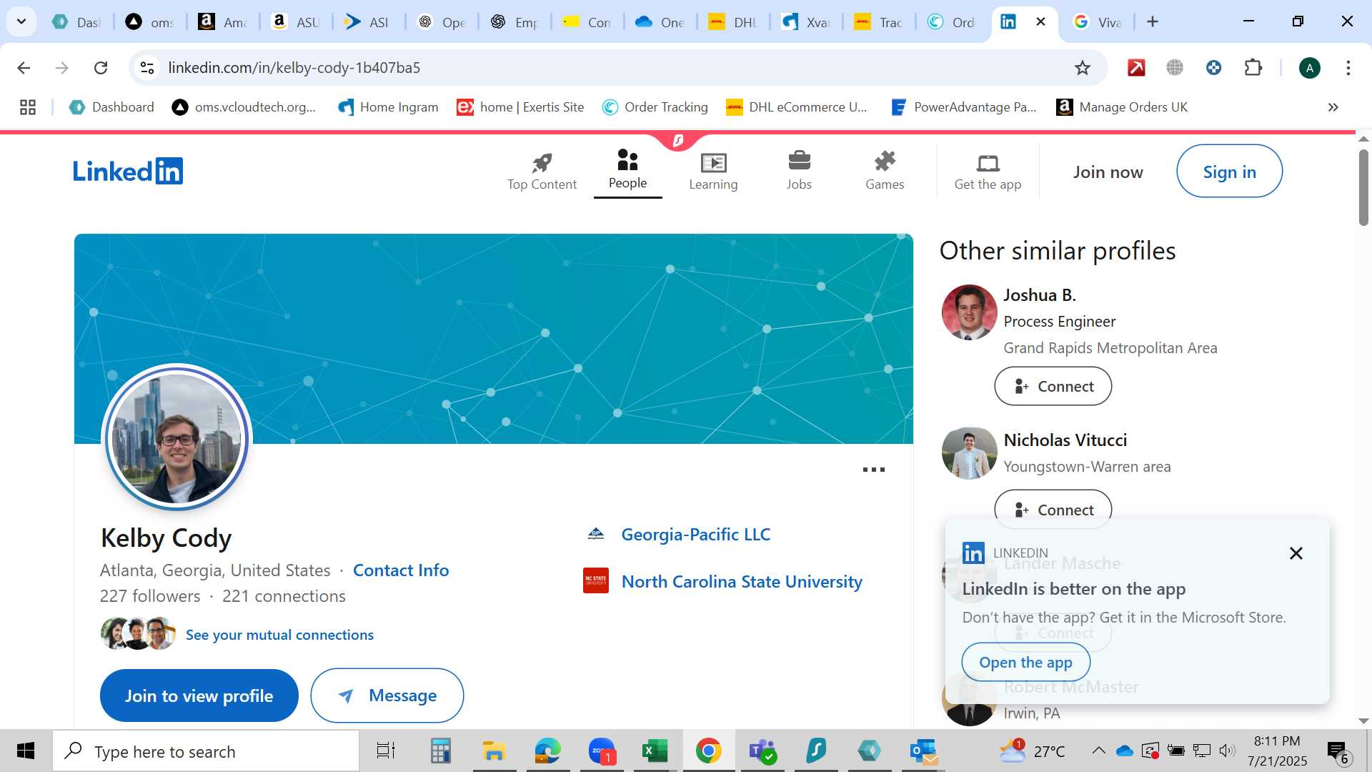Open the bookmarks apps grid icon

(x=28, y=107)
